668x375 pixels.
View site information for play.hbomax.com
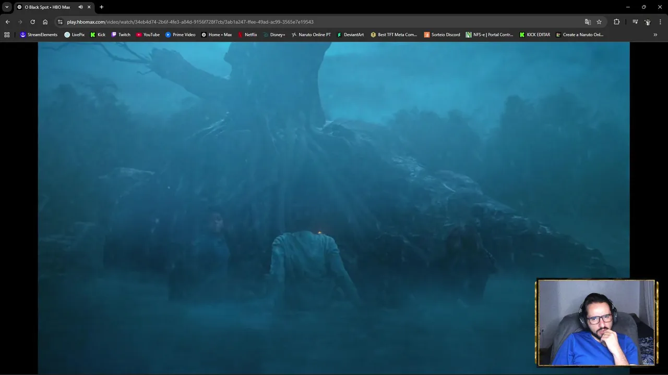[x=60, y=22]
